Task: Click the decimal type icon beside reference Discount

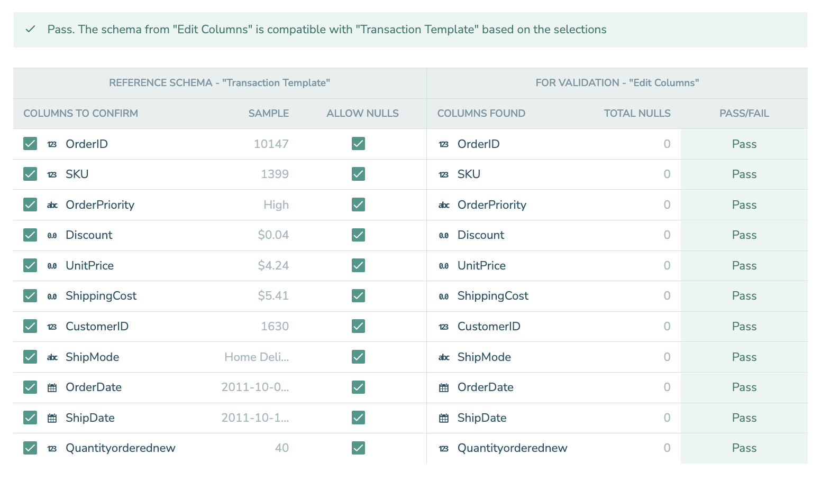Action: 52,236
